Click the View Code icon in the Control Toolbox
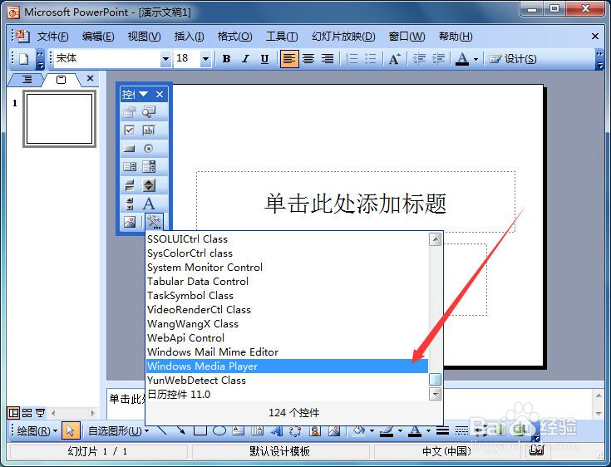This screenshot has width=611, height=467. (149, 112)
